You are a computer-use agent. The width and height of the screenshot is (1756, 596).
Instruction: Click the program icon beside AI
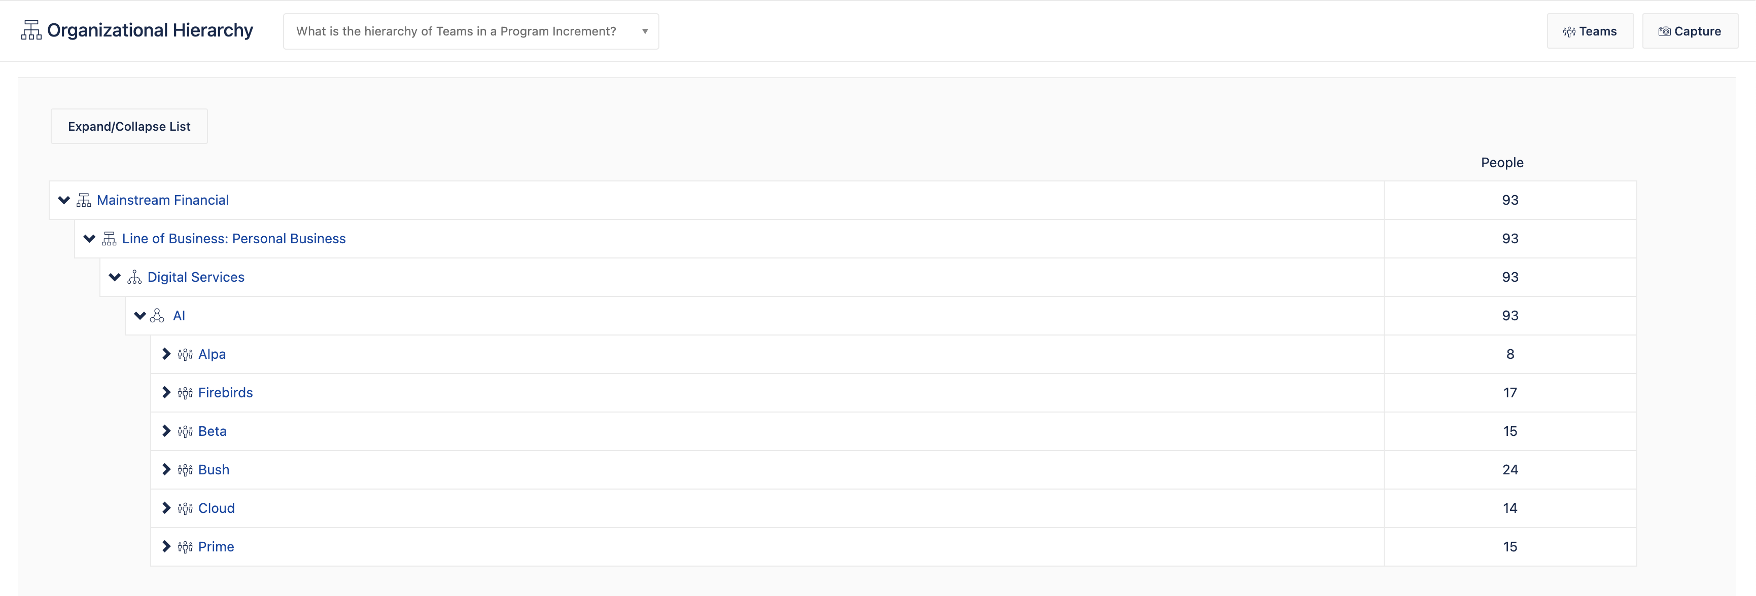[157, 316]
